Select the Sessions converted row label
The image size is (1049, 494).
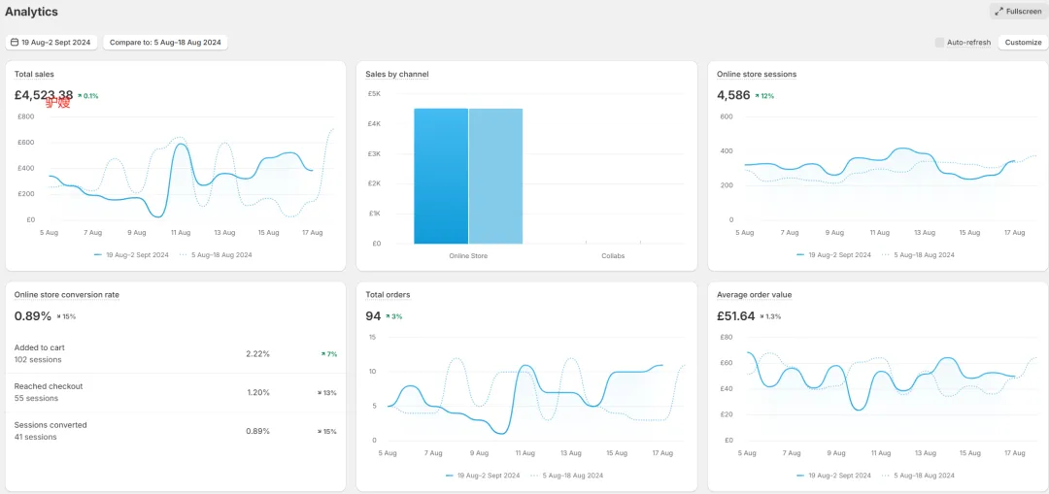(51, 425)
